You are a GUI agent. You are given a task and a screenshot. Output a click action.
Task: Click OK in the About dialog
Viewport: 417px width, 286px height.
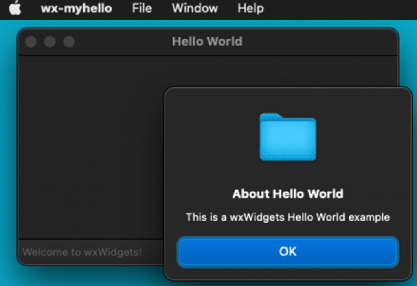(x=288, y=251)
